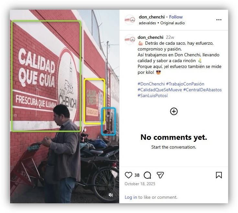
Task: Load more comments with the plus circle
Action: 174,111
